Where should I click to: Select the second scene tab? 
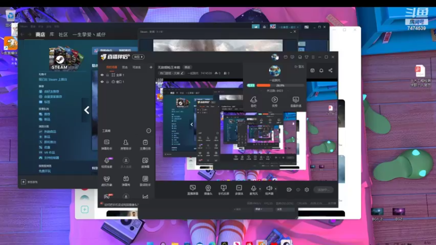[x=125, y=67]
